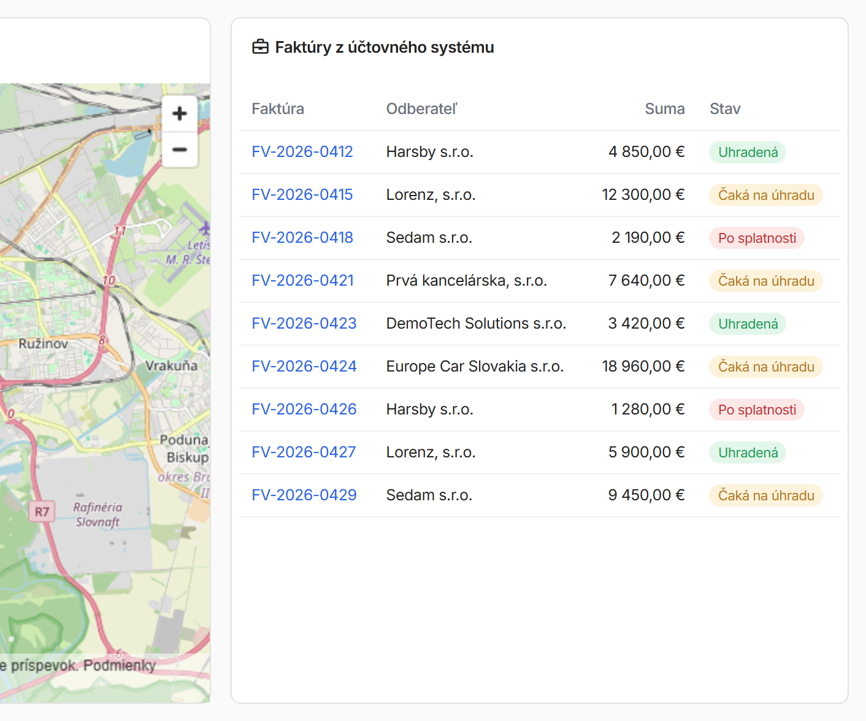Screen dimensions: 866x721
Task: Click the Vrakuňa label on the map
Action: point(171,366)
